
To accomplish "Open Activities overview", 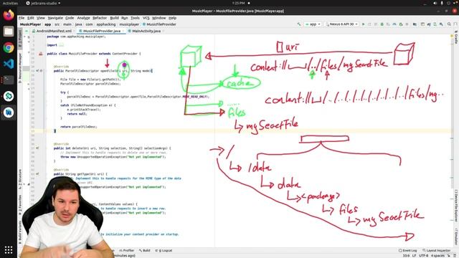I will coord(10,3).
